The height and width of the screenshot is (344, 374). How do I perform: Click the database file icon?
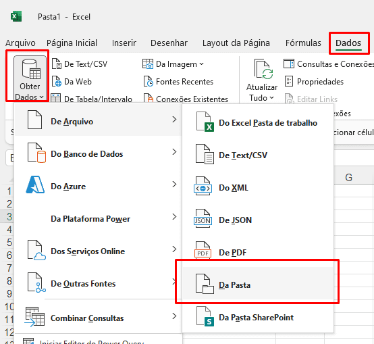[x=36, y=153]
